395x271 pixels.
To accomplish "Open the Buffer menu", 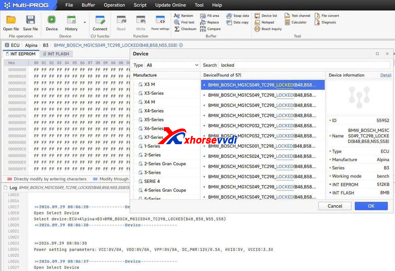I will (x=88, y=5).
